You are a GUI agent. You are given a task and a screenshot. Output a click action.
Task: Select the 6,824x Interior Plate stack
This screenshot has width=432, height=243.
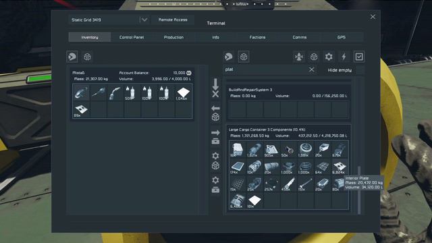pyautogui.click(x=340, y=167)
